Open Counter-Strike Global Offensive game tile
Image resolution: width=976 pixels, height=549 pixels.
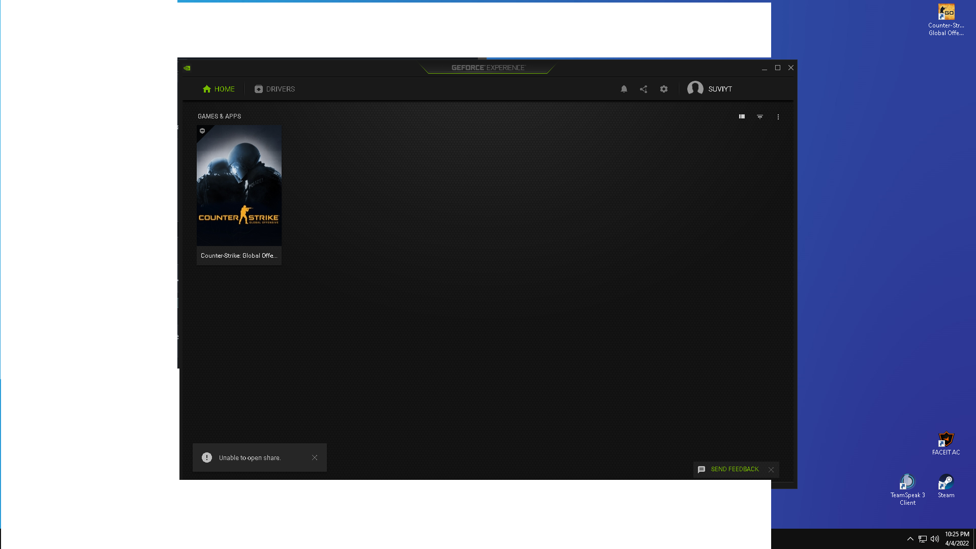pyautogui.click(x=239, y=186)
